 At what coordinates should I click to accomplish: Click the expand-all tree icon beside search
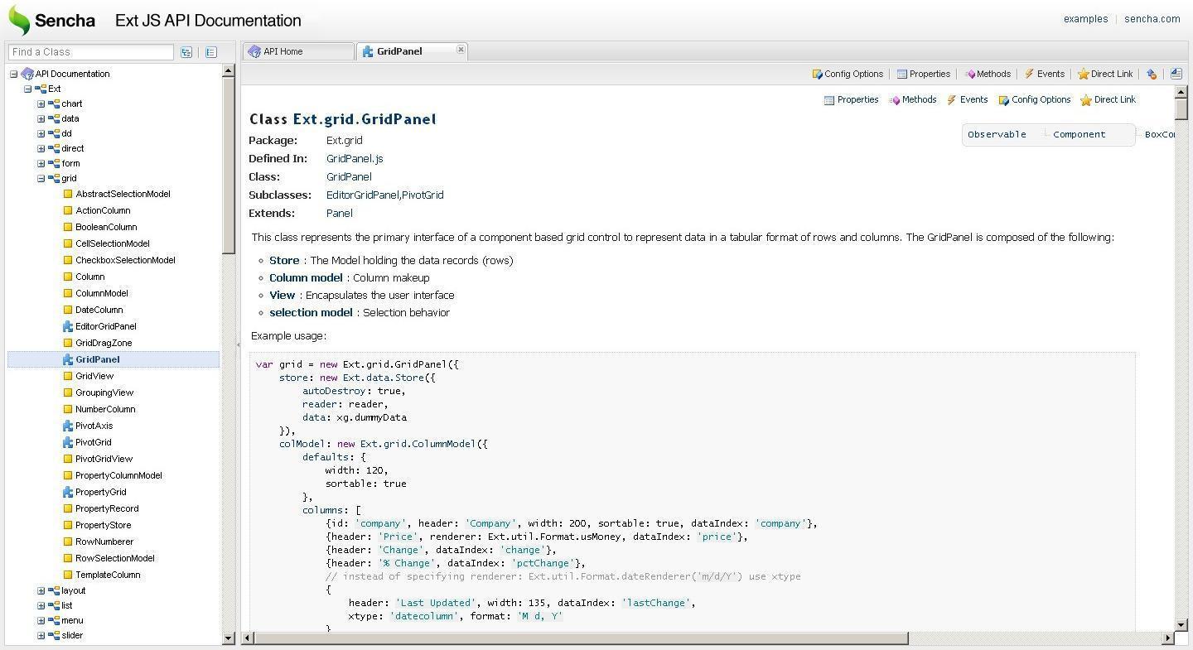tap(186, 52)
